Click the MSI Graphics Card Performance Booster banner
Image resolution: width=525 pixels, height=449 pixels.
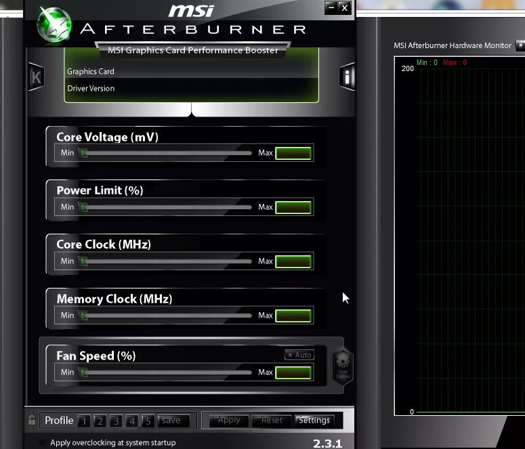click(x=193, y=50)
